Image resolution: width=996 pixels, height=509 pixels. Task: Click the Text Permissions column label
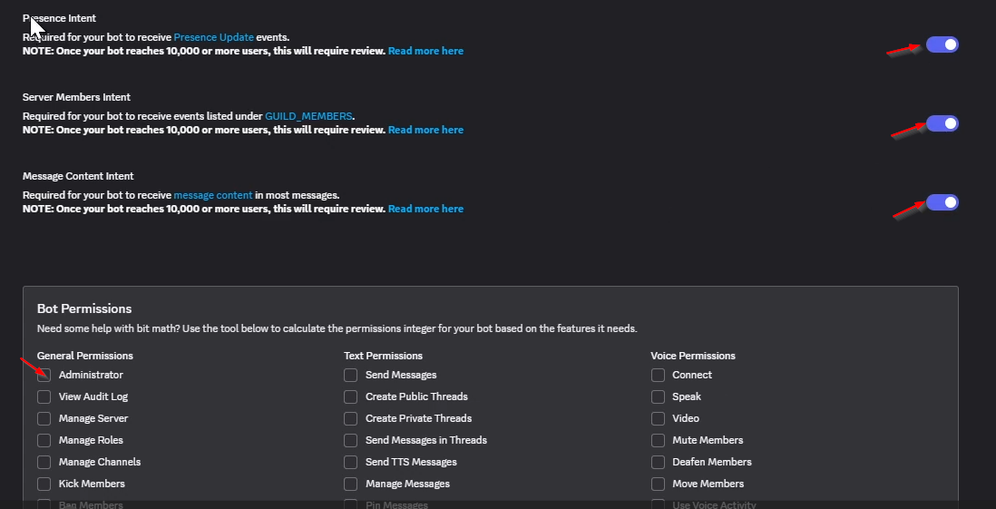(x=383, y=356)
